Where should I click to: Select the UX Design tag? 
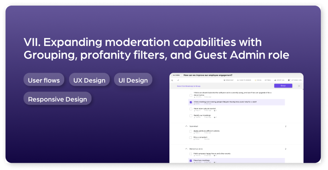pos(89,80)
